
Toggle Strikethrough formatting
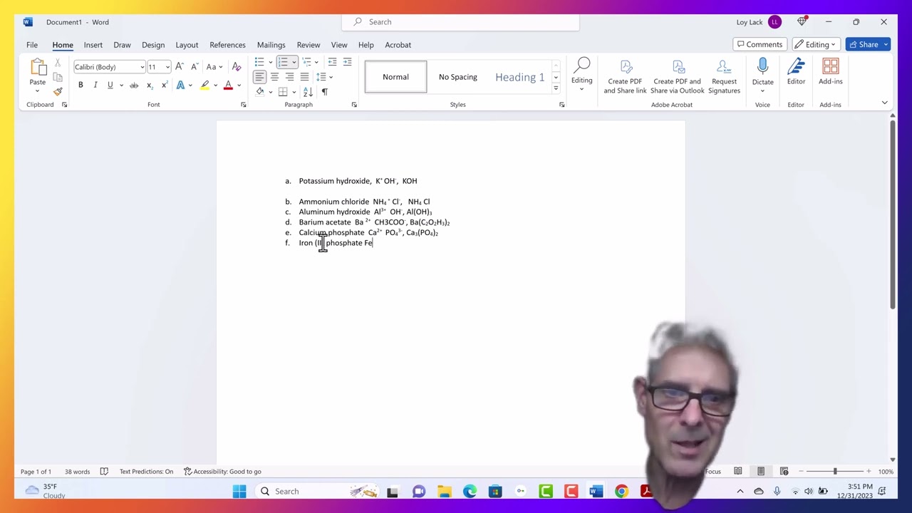[133, 85]
